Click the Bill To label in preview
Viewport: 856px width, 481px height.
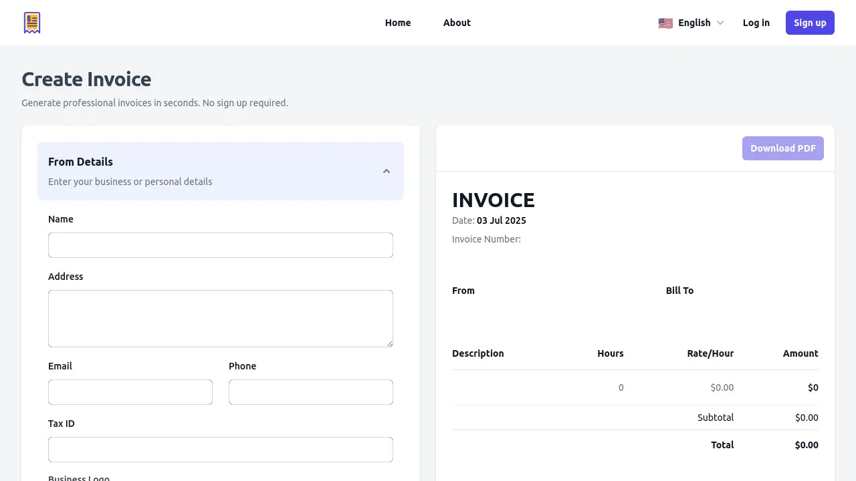[679, 291]
